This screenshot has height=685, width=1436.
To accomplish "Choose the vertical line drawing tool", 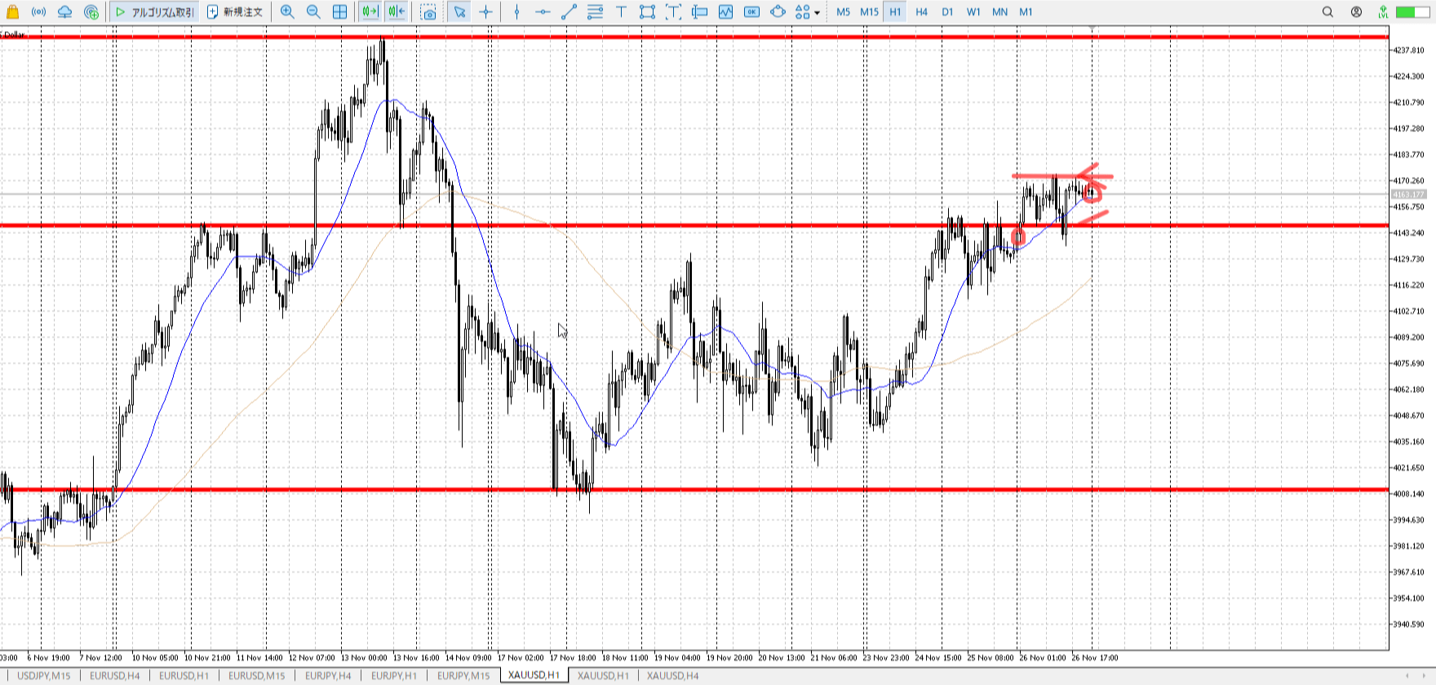I will pos(516,11).
